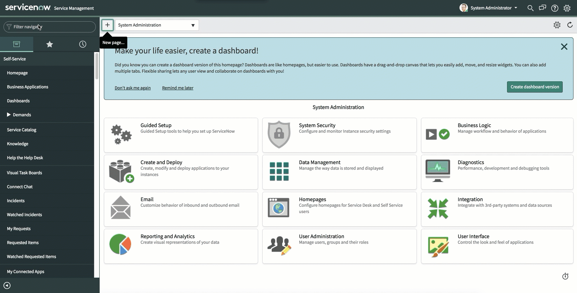Open Email title link
577x293 pixels.
click(x=147, y=199)
